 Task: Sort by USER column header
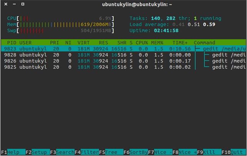tap(25, 43)
